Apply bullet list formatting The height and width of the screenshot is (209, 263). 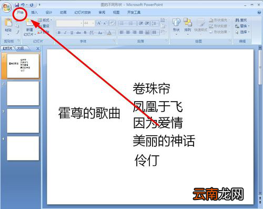pyautogui.click(x=122, y=23)
